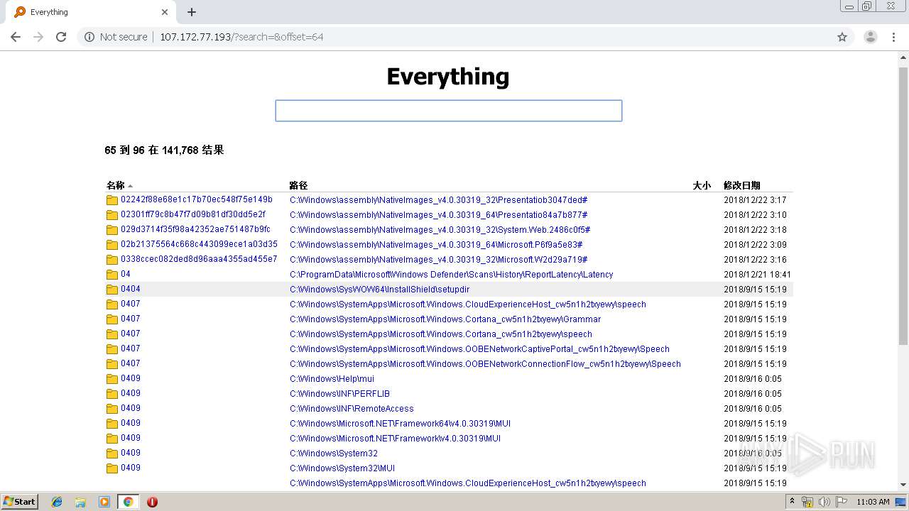Open path System.Web.2486c0f5#
Screen dimensions: 909x511
[x=440, y=230]
